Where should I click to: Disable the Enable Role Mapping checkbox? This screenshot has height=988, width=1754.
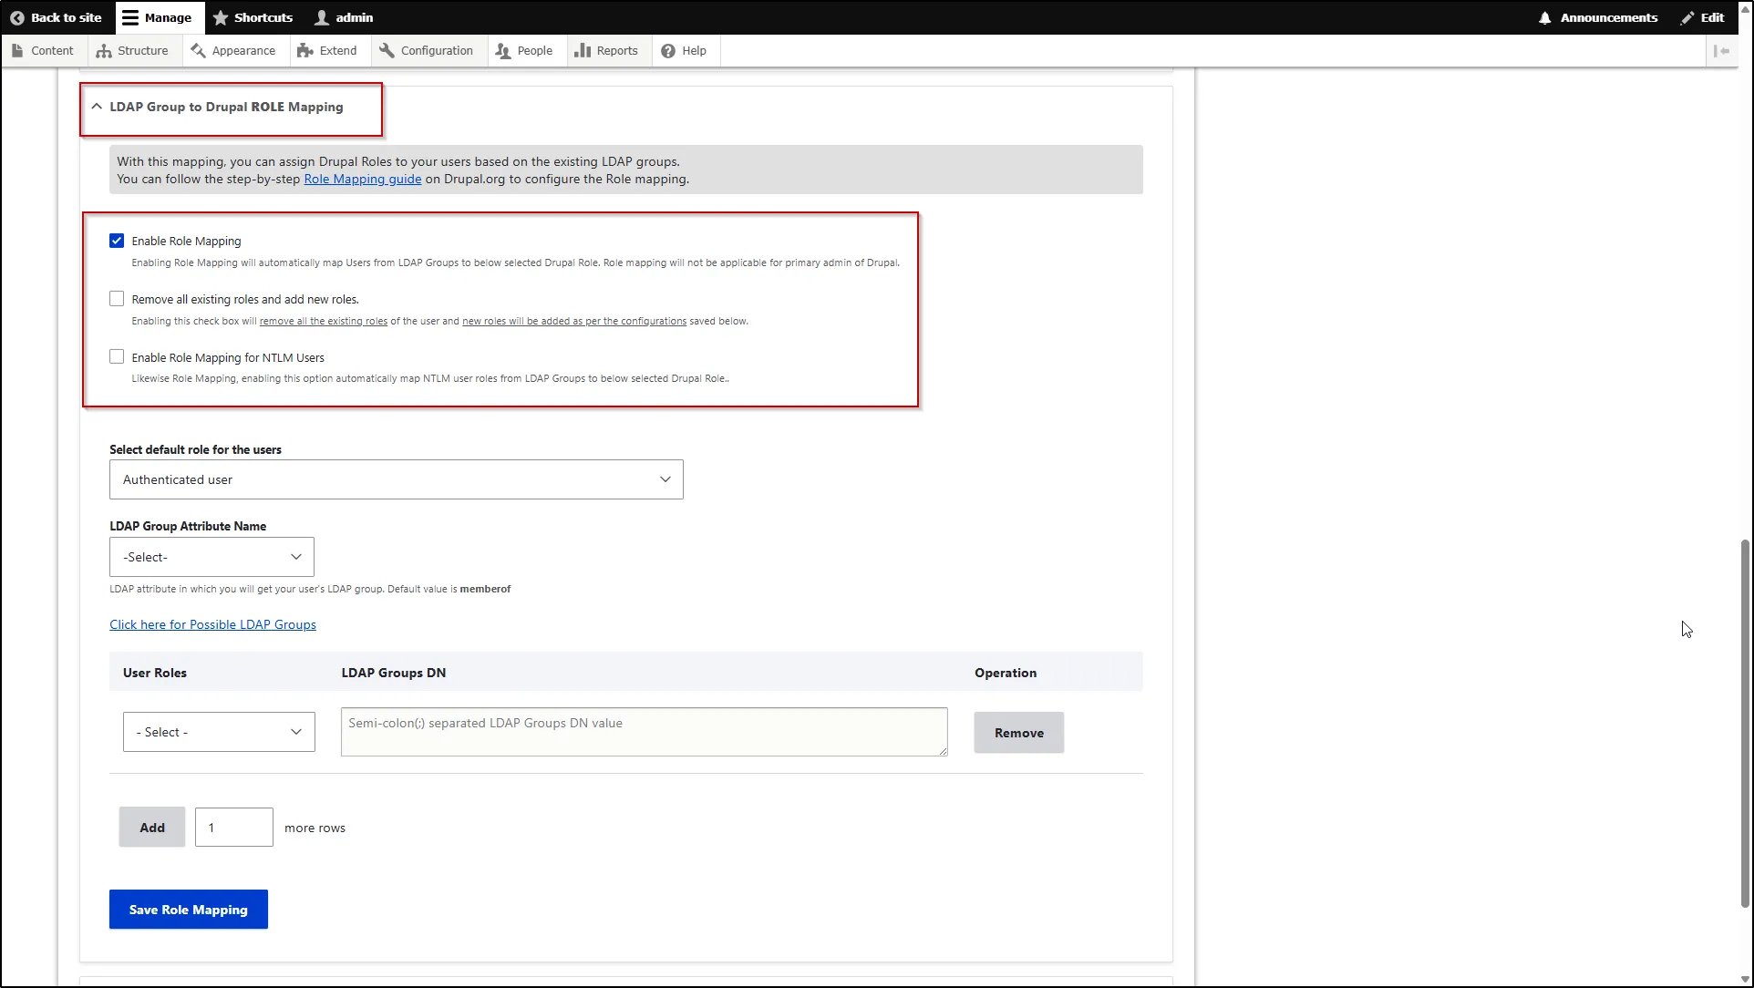(117, 240)
